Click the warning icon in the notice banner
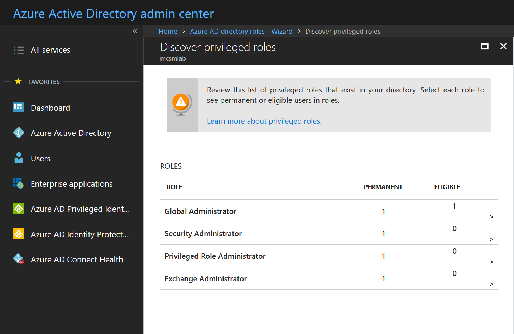514x334 pixels. (x=182, y=102)
